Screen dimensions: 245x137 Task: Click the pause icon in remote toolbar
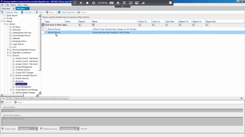[81, 3]
